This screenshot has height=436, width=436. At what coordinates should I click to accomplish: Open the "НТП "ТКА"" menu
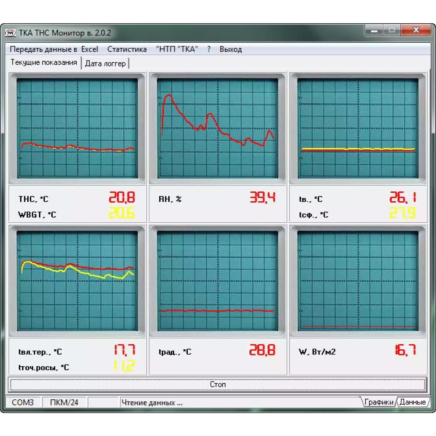pyautogui.click(x=177, y=49)
